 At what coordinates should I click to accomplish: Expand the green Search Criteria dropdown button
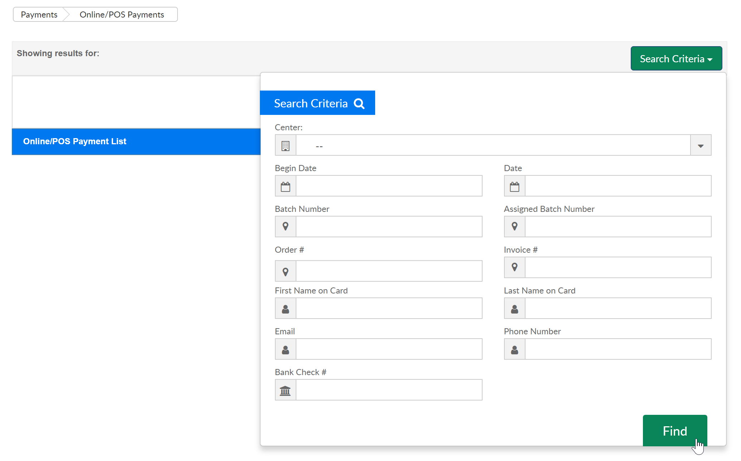pos(676,59)
